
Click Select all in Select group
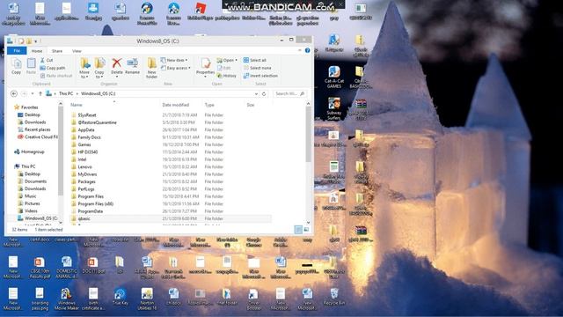point(254,60)
